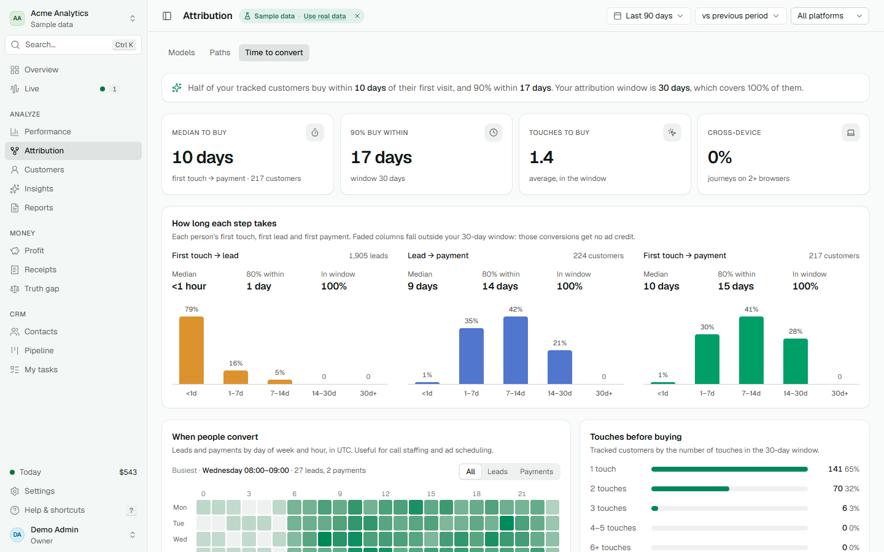Image resolution: width=884 pixels, height=552 pixels.
Task: Click the orange <1d 79% bar
Action: 192,350
